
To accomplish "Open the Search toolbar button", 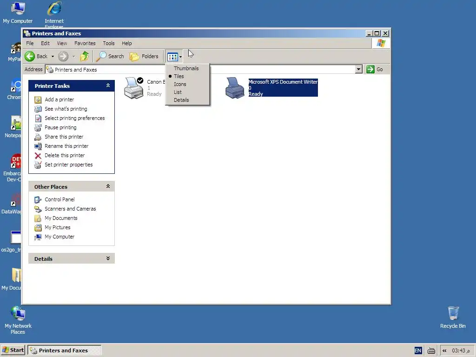I will click(x=110, y=56).
